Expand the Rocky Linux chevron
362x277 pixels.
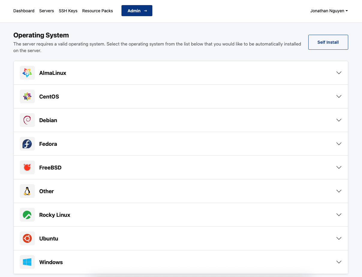point(339,215)
